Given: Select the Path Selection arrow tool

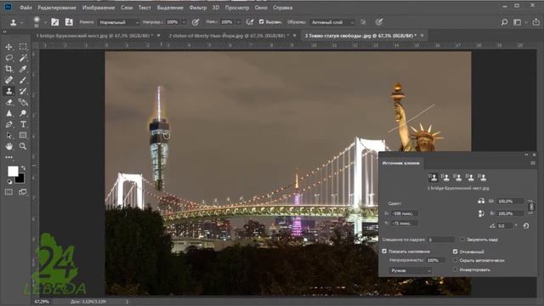Looking at the screenshot, I should tap(9, 135).
